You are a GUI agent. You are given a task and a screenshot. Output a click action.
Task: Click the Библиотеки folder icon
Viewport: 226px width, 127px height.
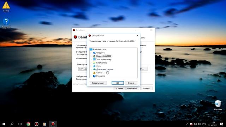click(x=94, y=63)
